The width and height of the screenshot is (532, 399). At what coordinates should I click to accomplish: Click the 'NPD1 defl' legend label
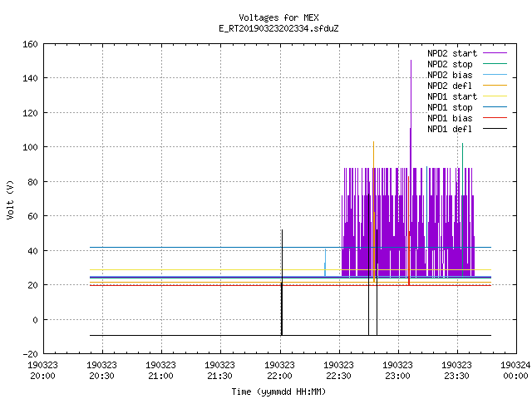(450, 129)
